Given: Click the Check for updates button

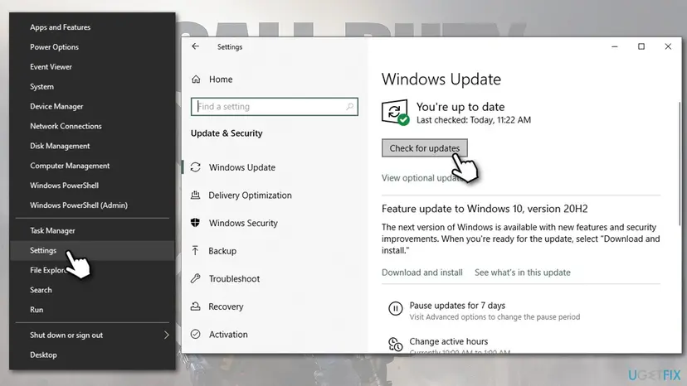Looking at the screenshot, I should [425, 148].
